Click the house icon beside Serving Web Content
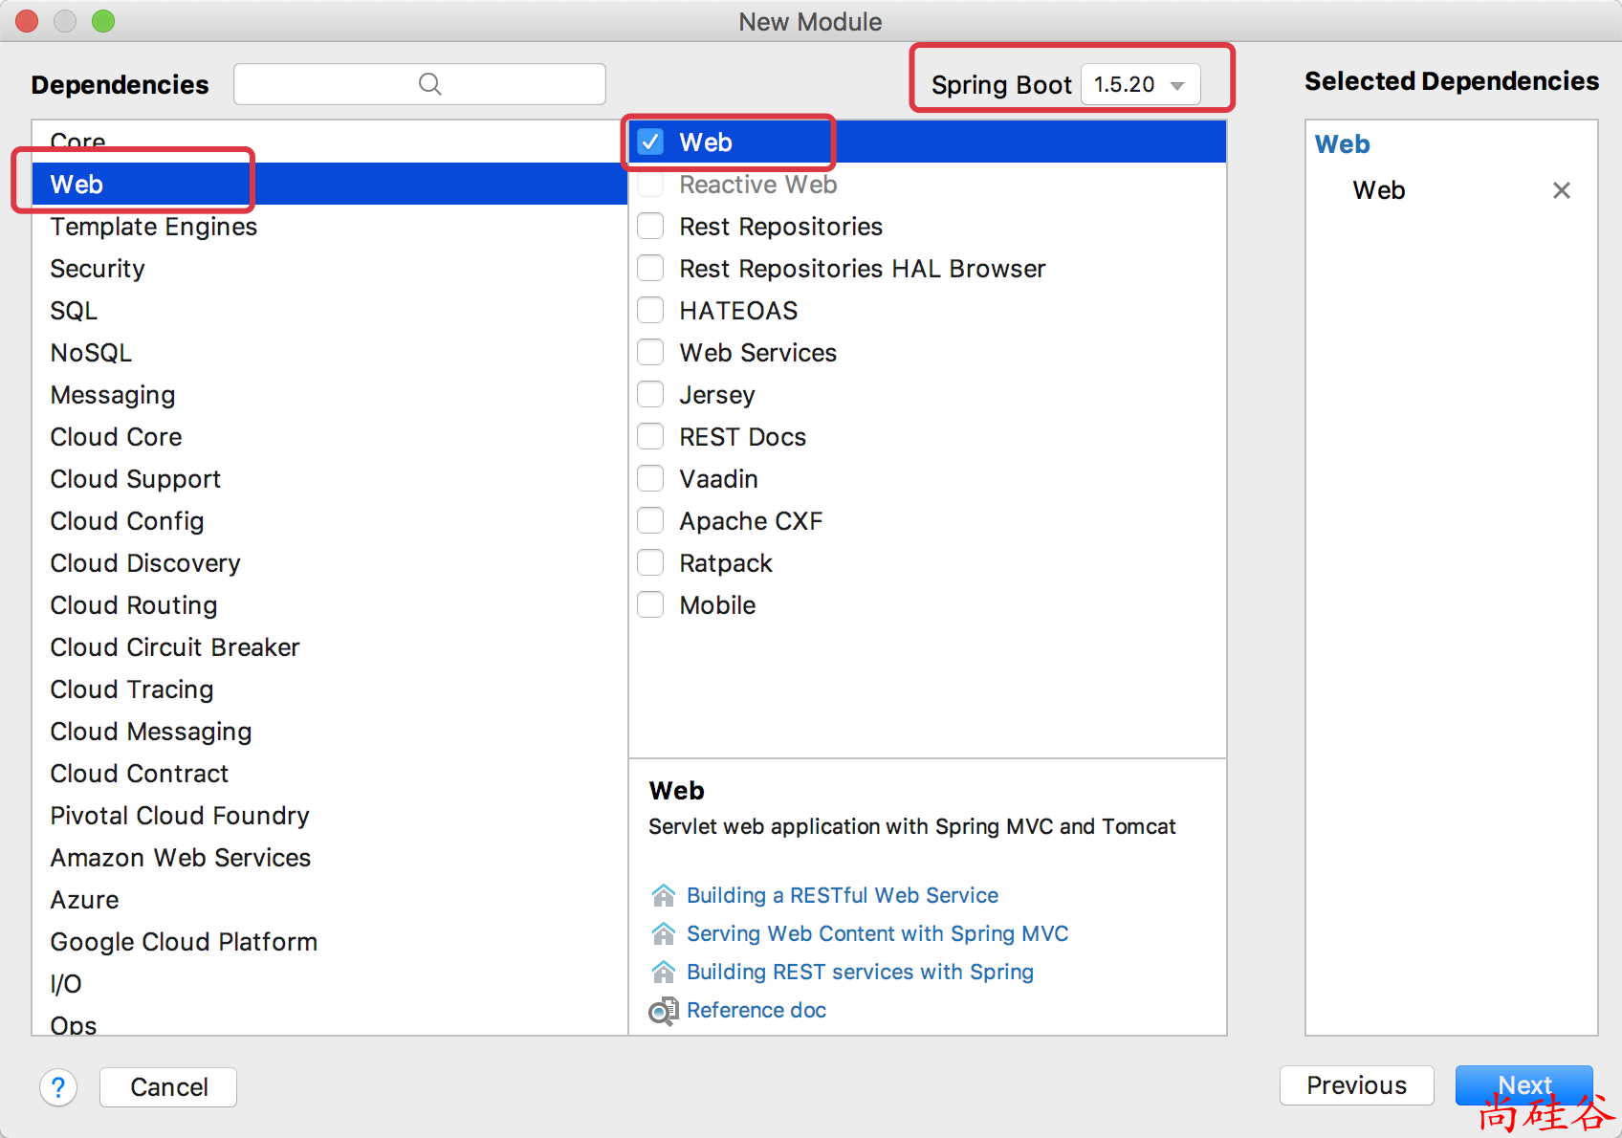 [663, 933]
